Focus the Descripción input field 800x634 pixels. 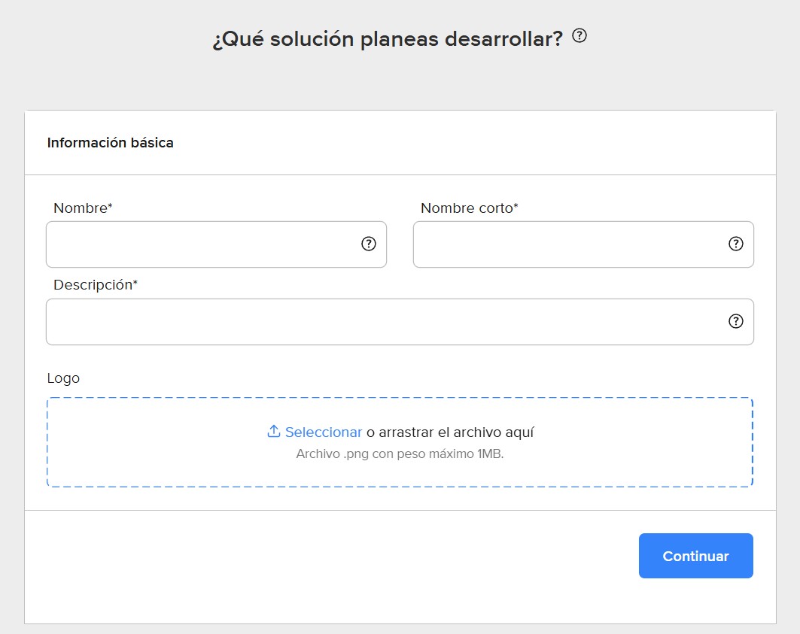click(x=400, y=322)
